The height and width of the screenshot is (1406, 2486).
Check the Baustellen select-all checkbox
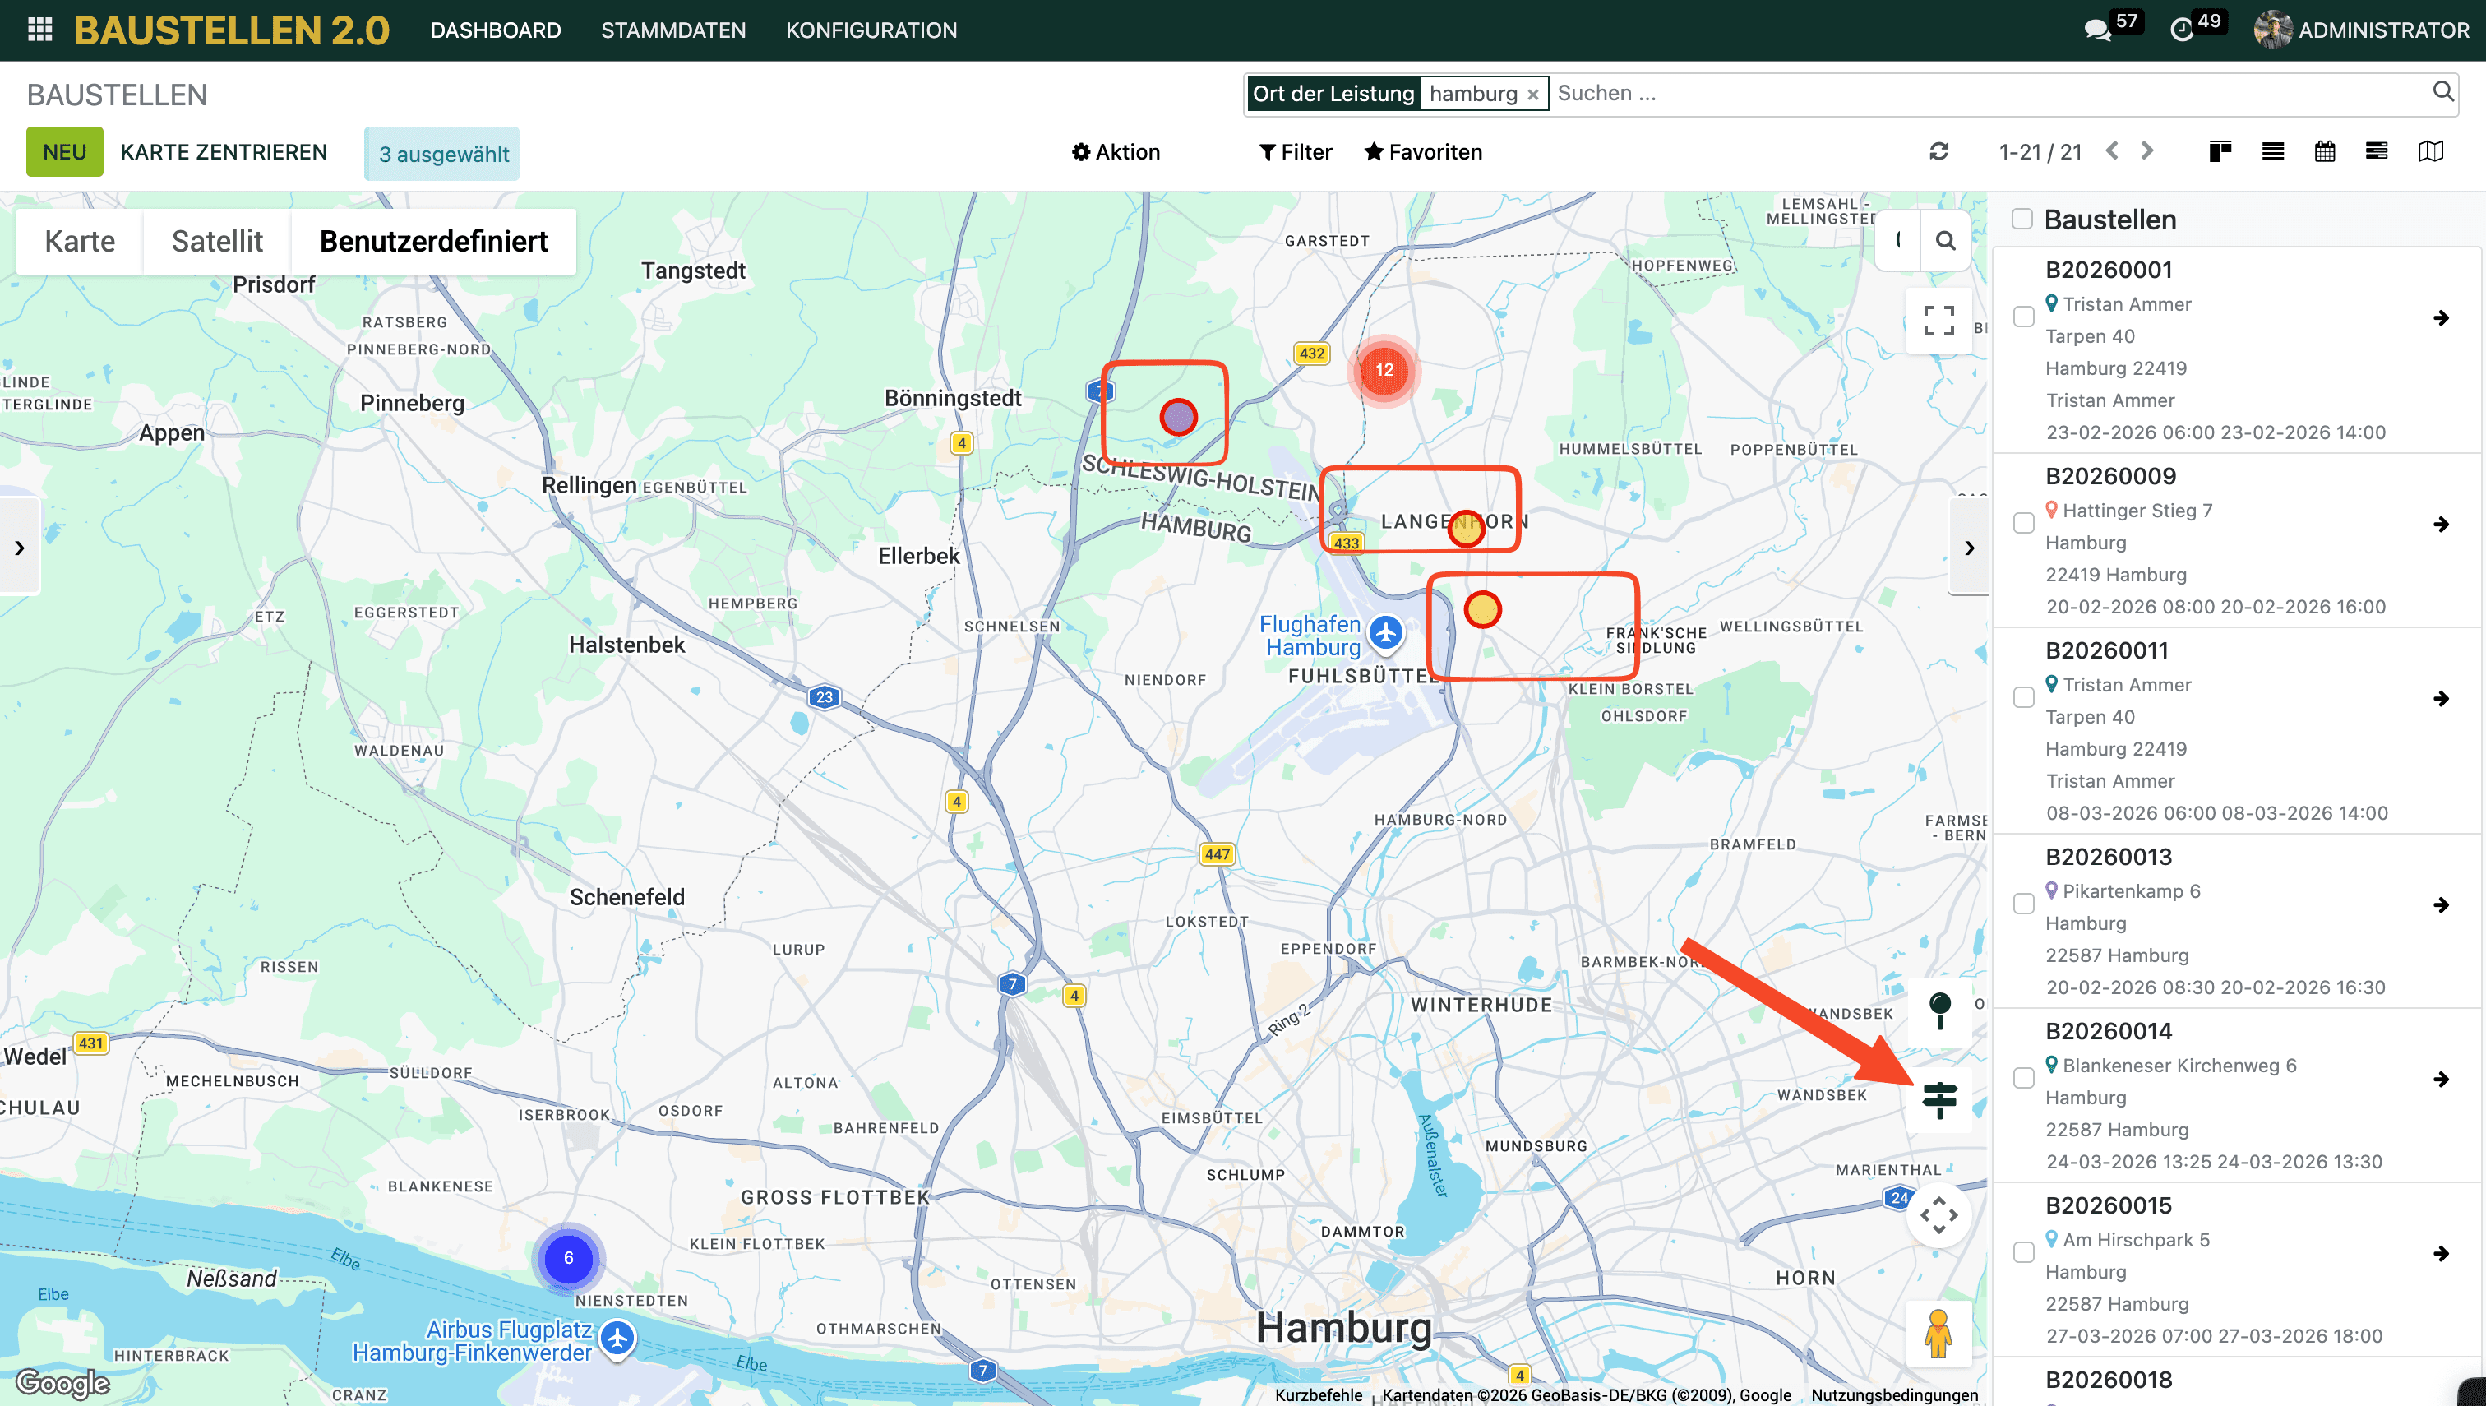coord(2022,220)
